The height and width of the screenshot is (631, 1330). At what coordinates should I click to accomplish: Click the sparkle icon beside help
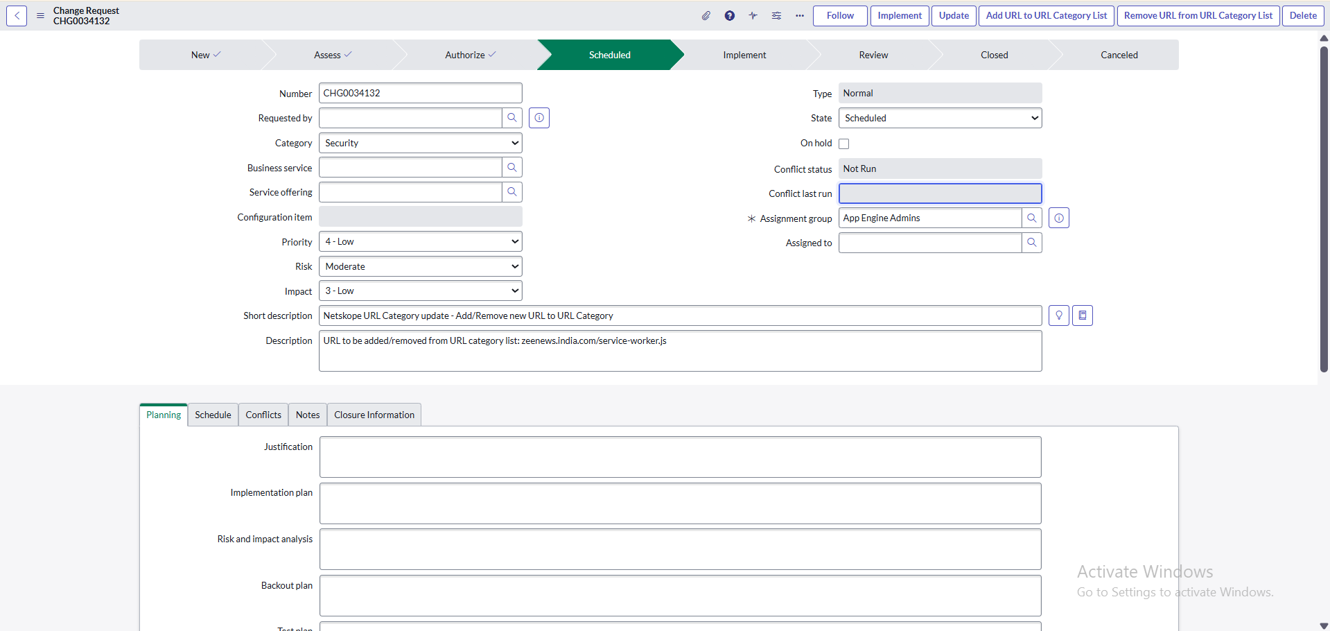click(x=753, y=15)
